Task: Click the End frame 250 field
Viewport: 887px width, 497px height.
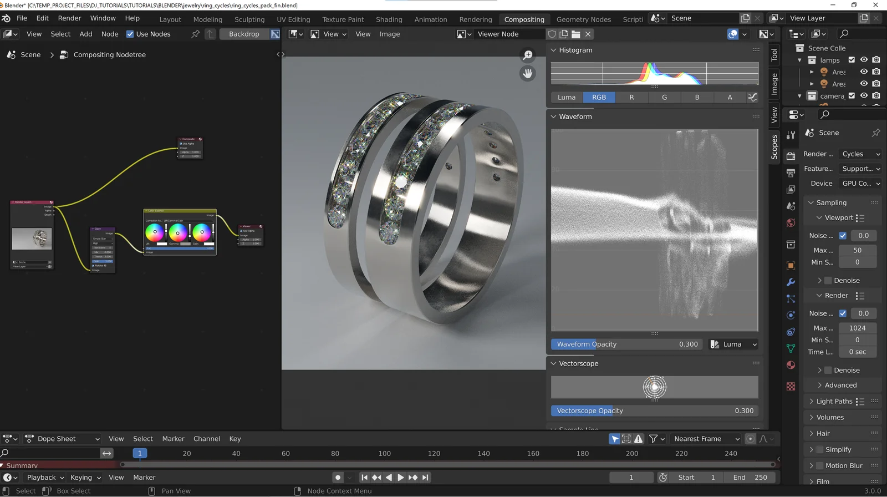Action: coord(750,478)
